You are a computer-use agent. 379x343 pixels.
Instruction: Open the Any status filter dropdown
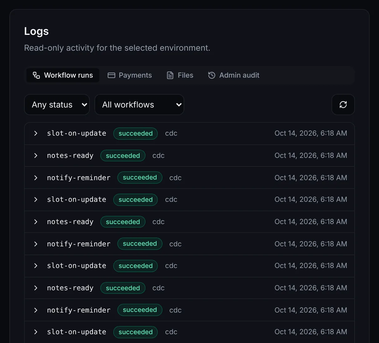[57, 105]
